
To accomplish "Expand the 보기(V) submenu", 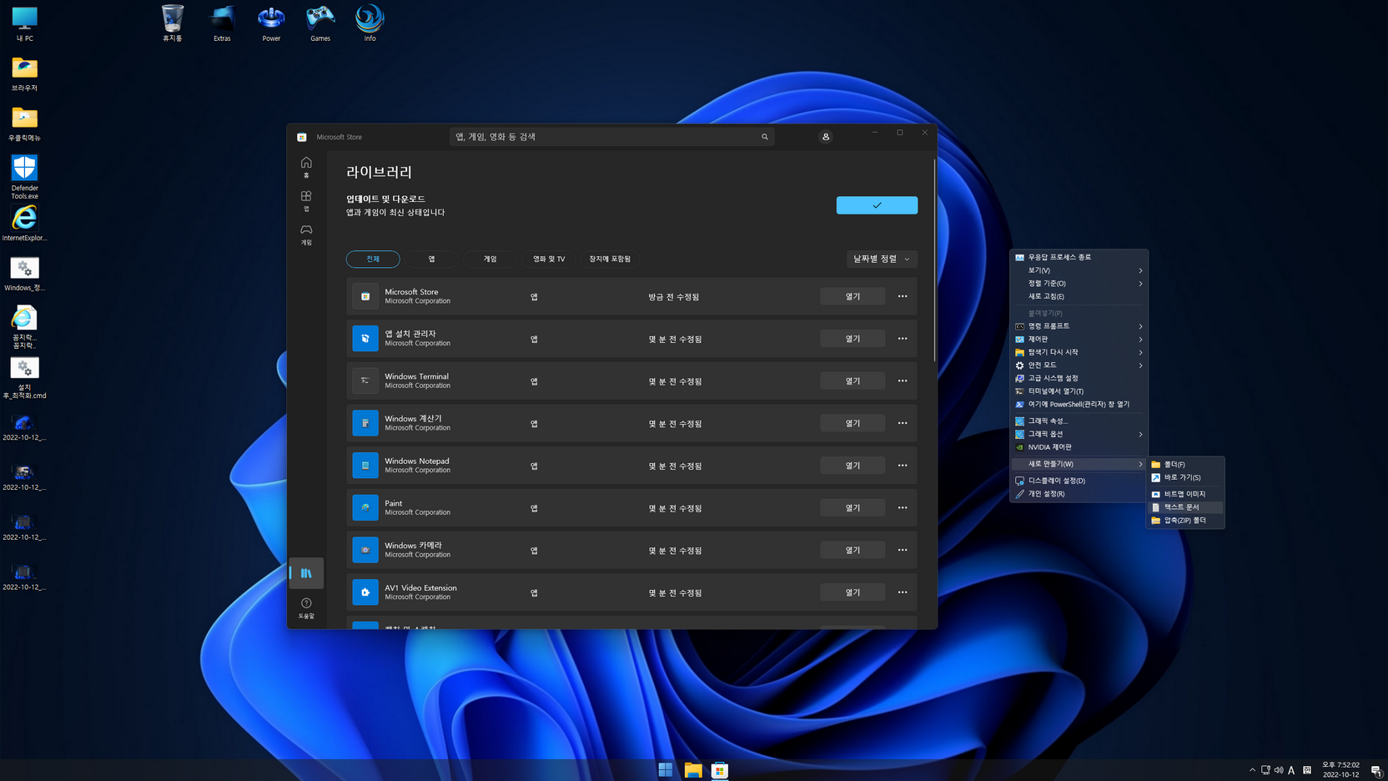I will tap(1079, 270).
